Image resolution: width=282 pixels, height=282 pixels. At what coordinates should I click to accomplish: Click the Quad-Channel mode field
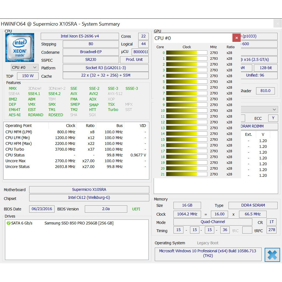(x=213, y=222)
